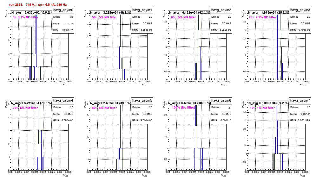Screen dimensions: 316x181
Task: Click the N_avg = 6.035e+02 label
Action: 31,12
